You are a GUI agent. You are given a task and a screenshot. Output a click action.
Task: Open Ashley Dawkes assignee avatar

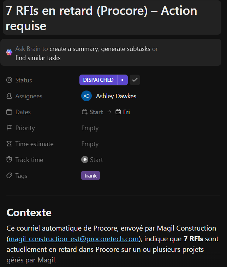coord(86,96)
